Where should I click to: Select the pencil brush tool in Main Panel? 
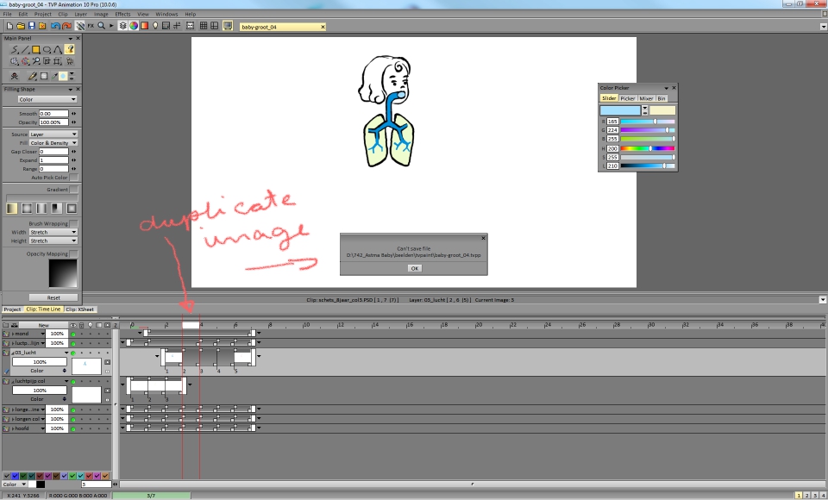[x=33, y=76]
